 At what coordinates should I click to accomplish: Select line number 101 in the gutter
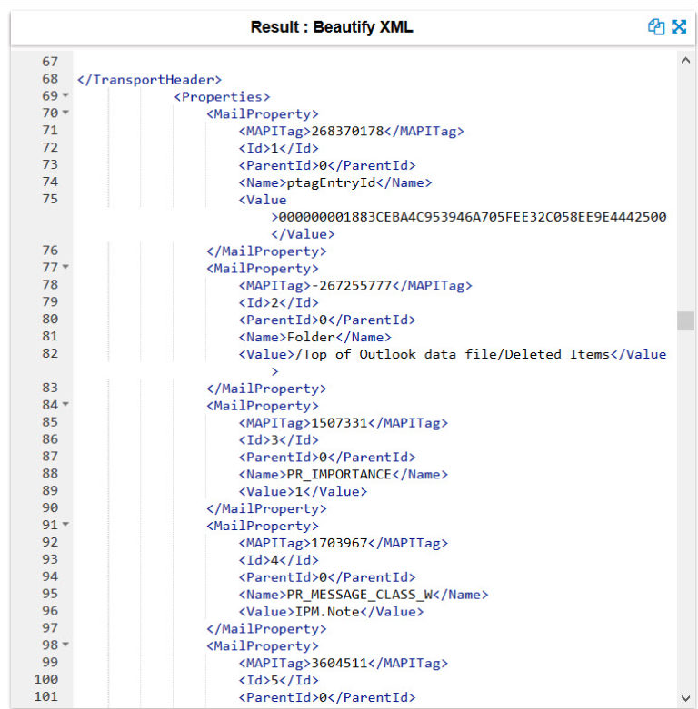tap(46, 696)
